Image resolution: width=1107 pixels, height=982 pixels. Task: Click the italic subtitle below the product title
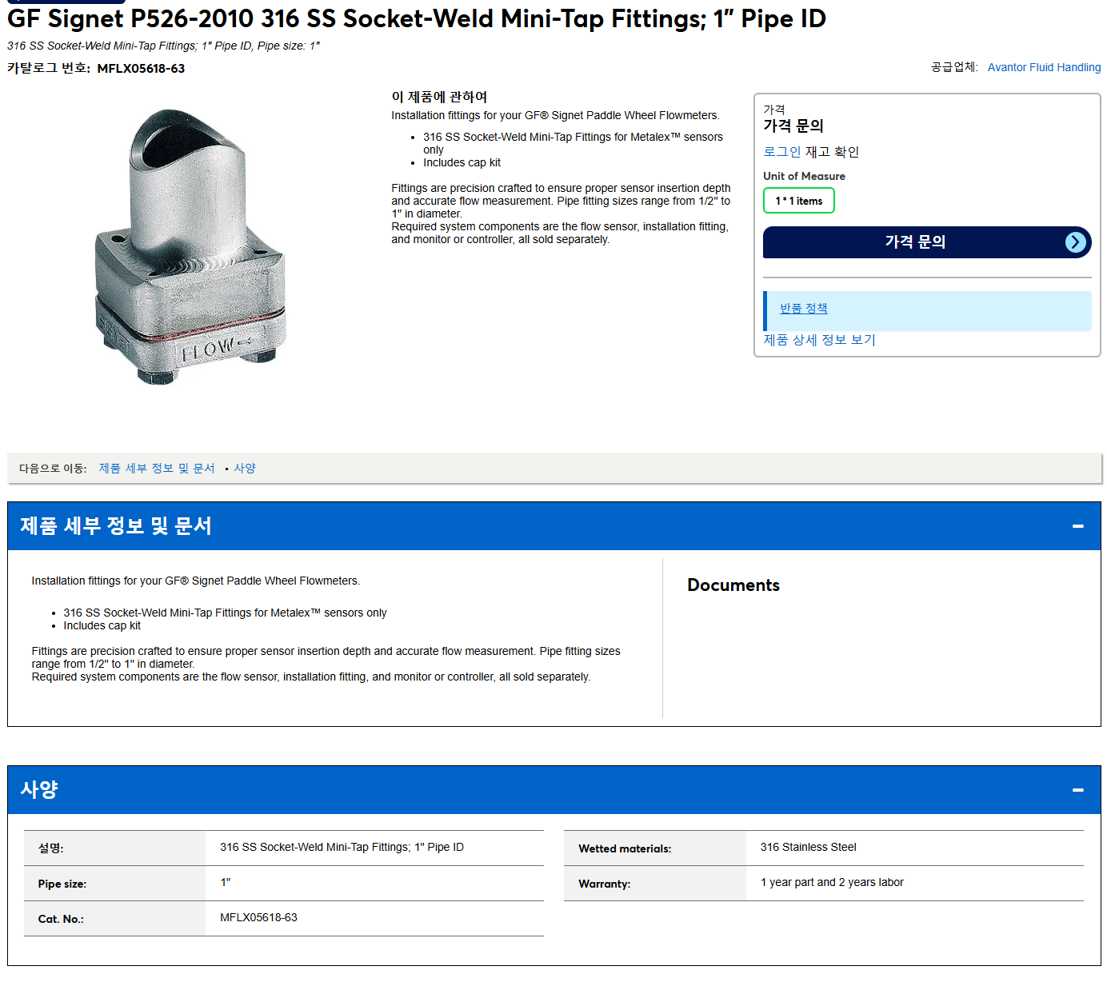click(x=163, y=46)
